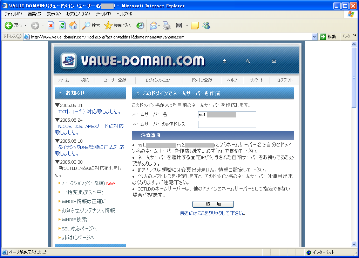Click the Back arrow toolbar icon

9,26
